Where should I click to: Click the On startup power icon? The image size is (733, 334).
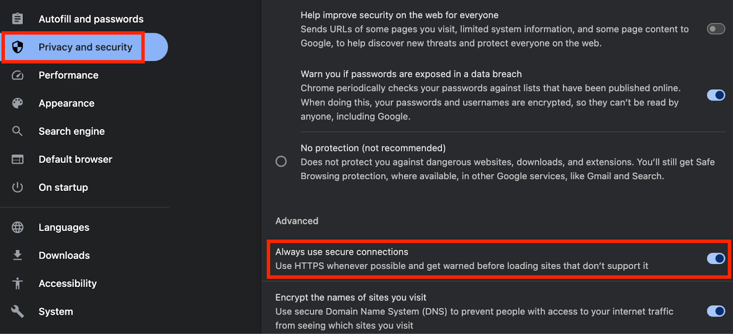tap(17, 187)
